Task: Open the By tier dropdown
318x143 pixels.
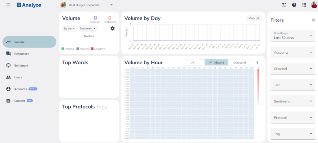Action: pyautogui.click(x=69, y=29)
